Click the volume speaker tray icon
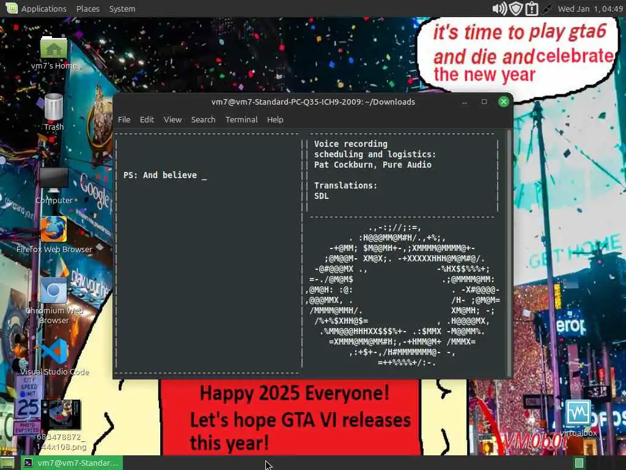 pos(499,9)
